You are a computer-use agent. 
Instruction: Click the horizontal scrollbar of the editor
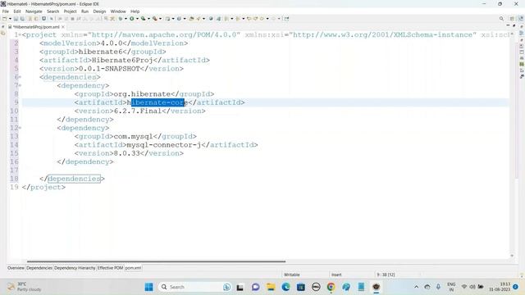[x=156, y=261]
